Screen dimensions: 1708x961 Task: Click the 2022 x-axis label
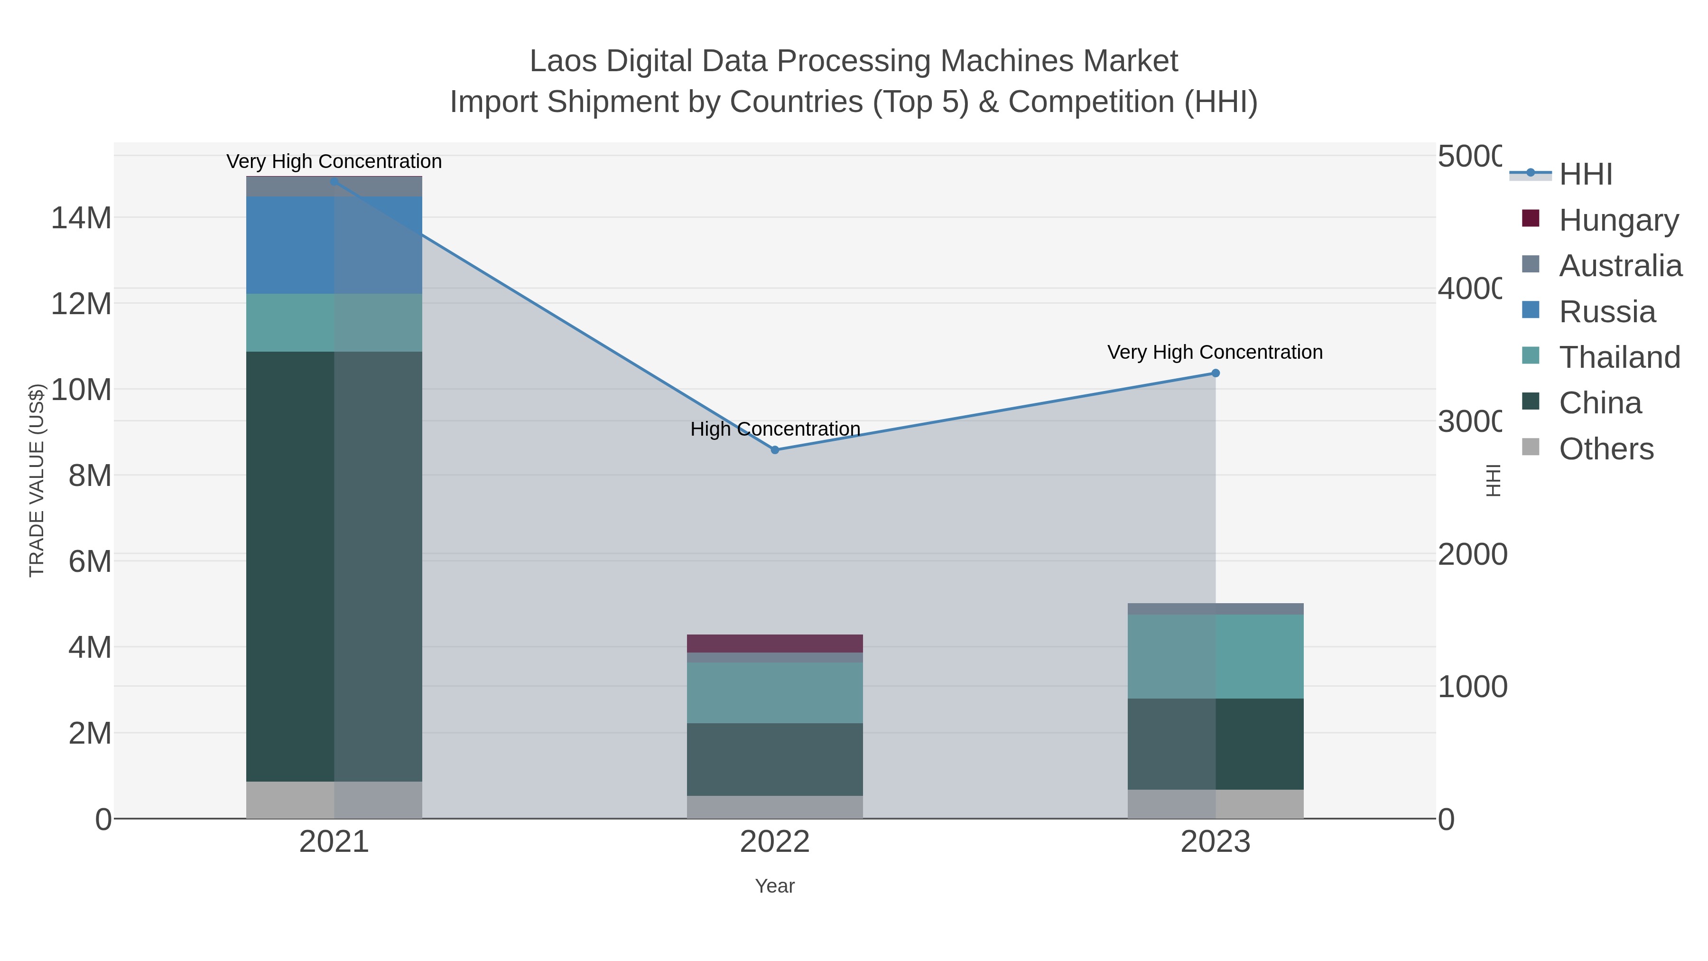[x=775, y=841]
